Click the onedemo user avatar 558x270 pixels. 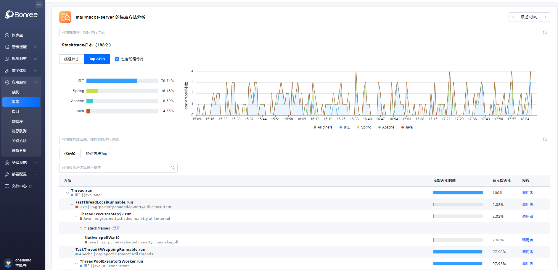[8, 263]
